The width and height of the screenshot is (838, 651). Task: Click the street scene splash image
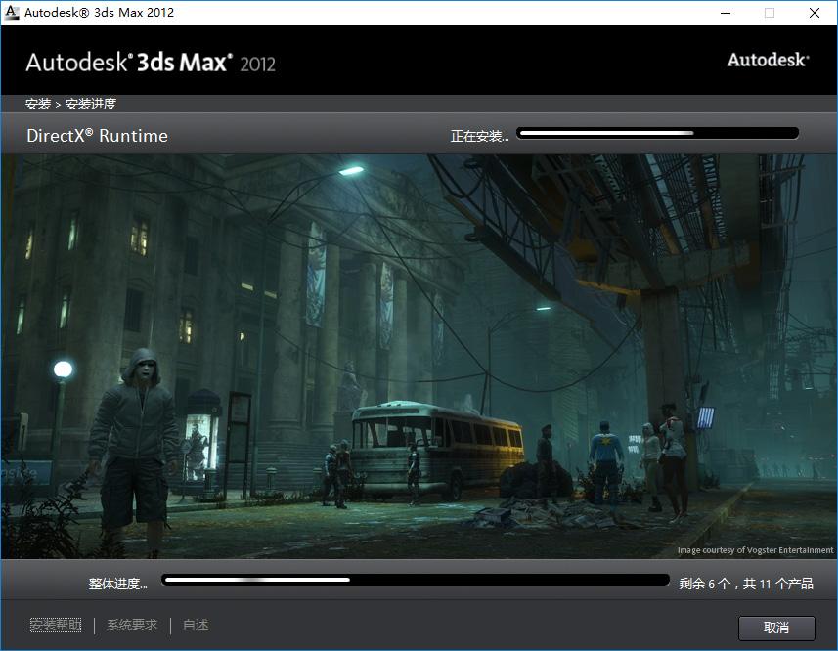(x=419, y=356)
